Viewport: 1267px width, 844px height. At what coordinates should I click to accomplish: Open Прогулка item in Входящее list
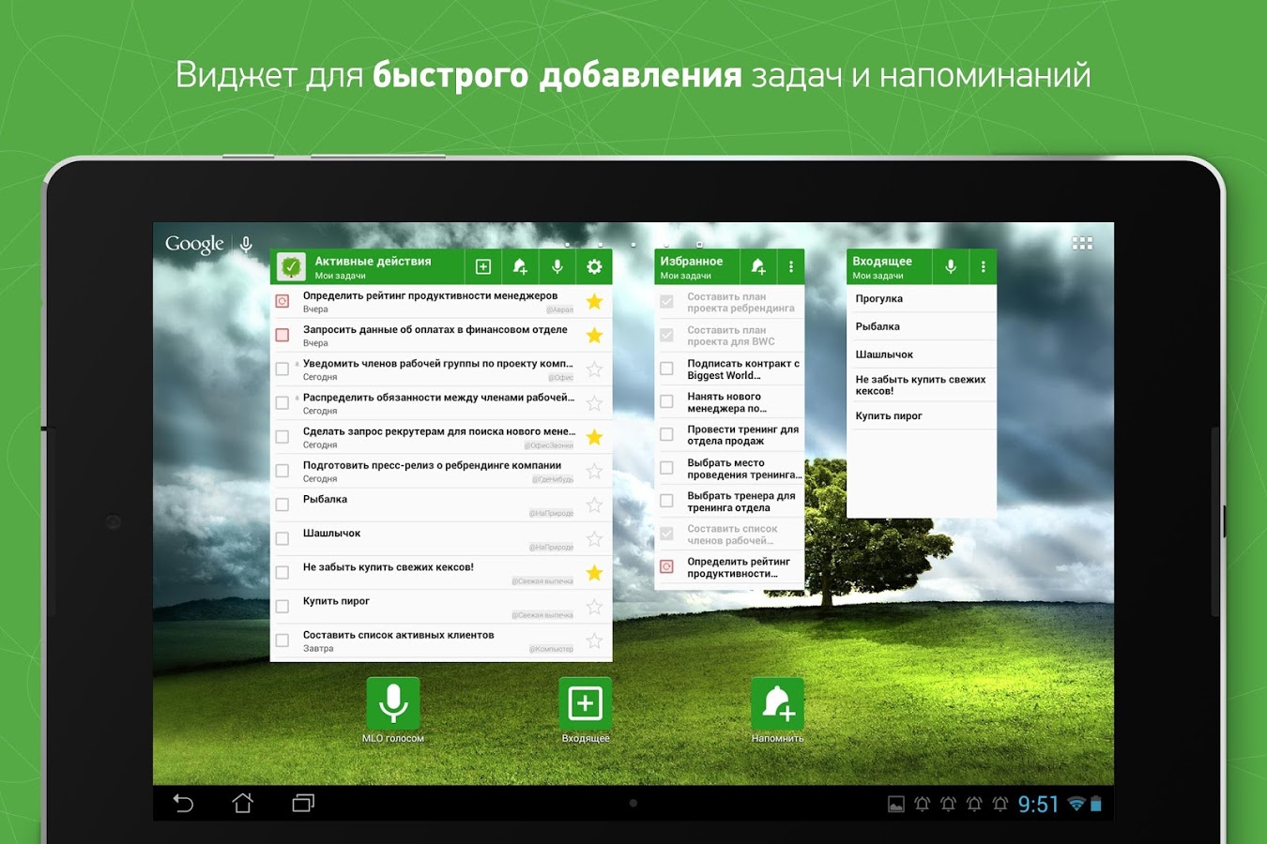pos(879,299)
